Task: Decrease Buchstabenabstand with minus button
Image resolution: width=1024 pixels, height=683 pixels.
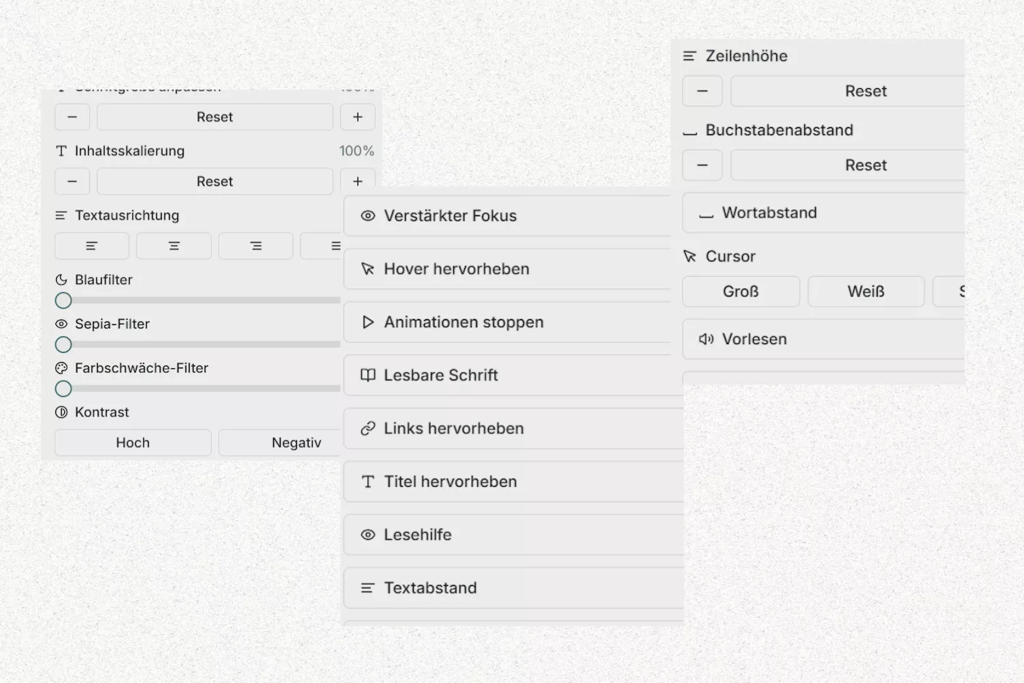Action: (702, 165)
